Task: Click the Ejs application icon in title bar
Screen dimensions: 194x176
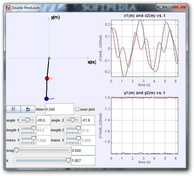Action: (x=8, y=8)
